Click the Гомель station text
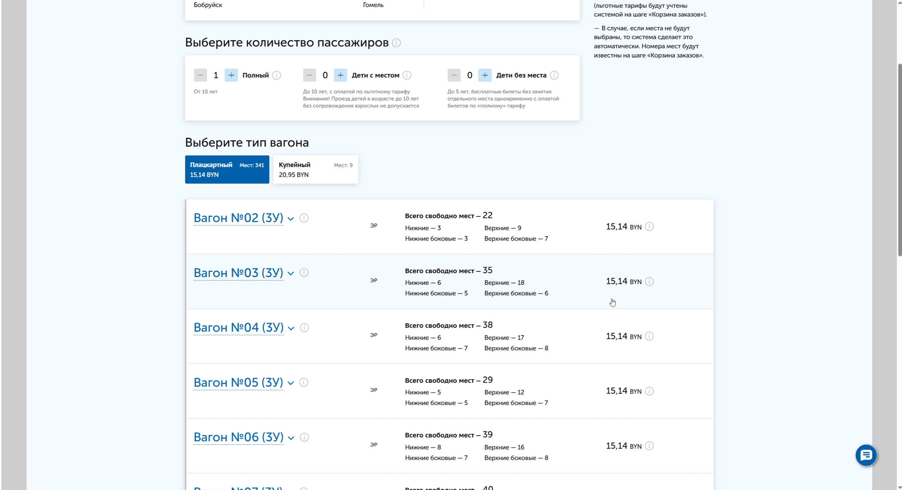Screen dimensions: 902x490 point(373,5)
